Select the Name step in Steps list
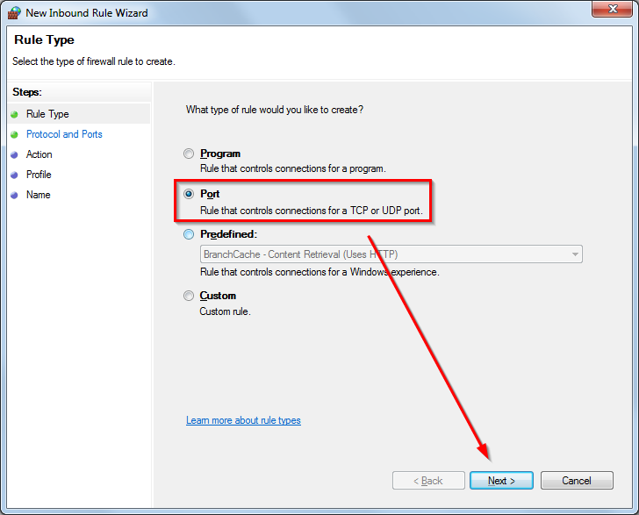 [39, 195]
